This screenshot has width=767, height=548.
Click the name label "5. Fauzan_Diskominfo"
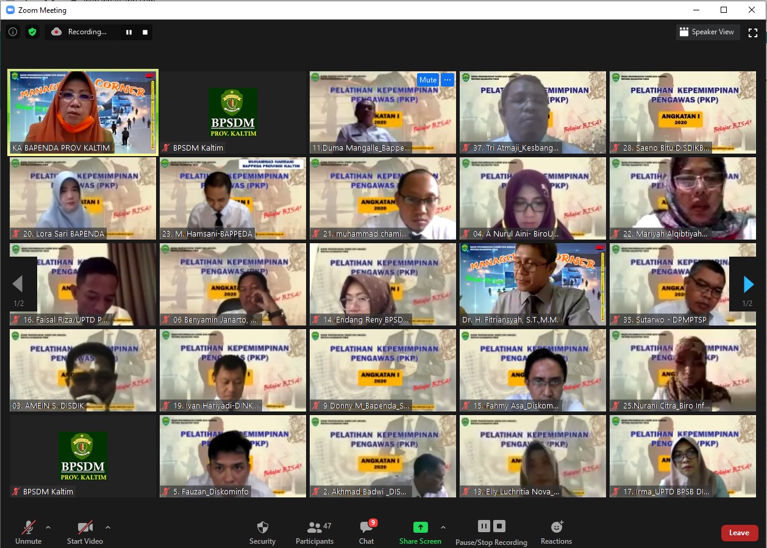coord(211,491)
